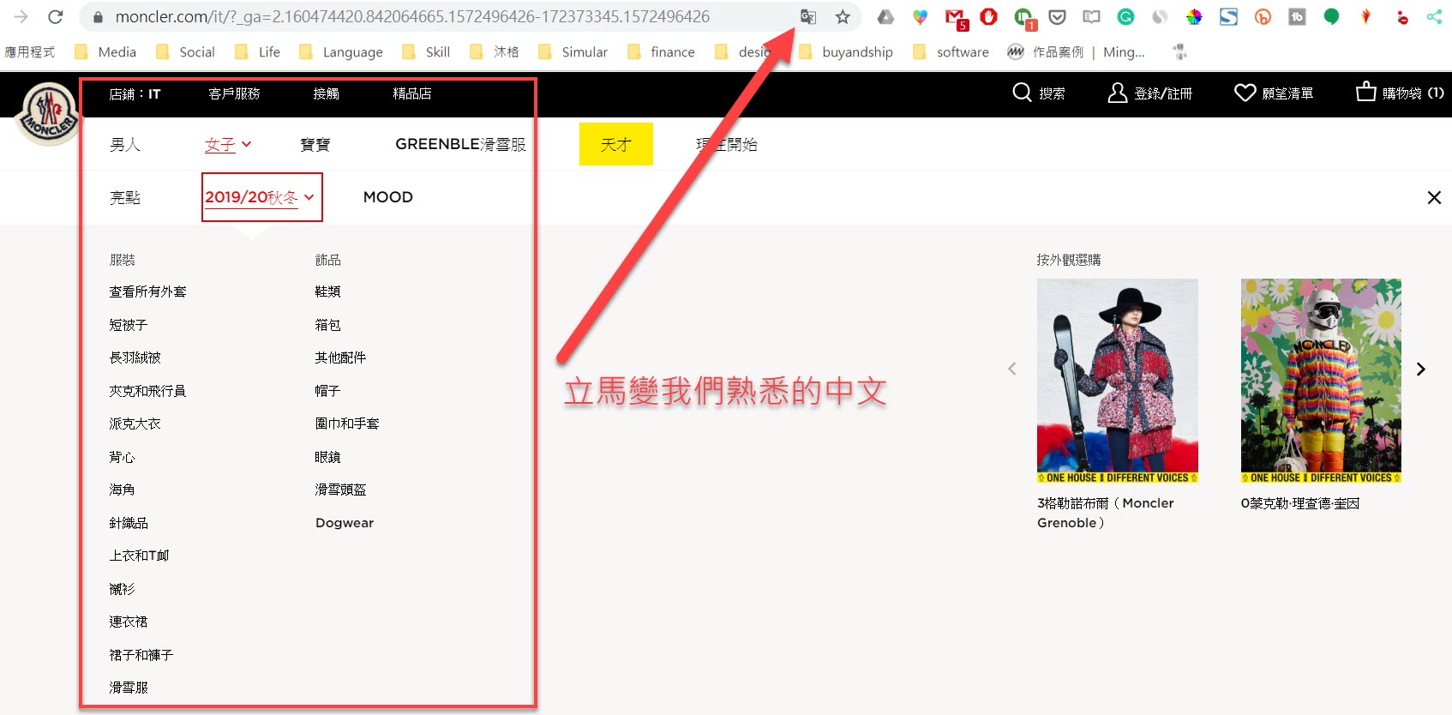The height and width of the screenshot is (715, 1452).
Task: Select the 男人 menu item
Action: 125,145
